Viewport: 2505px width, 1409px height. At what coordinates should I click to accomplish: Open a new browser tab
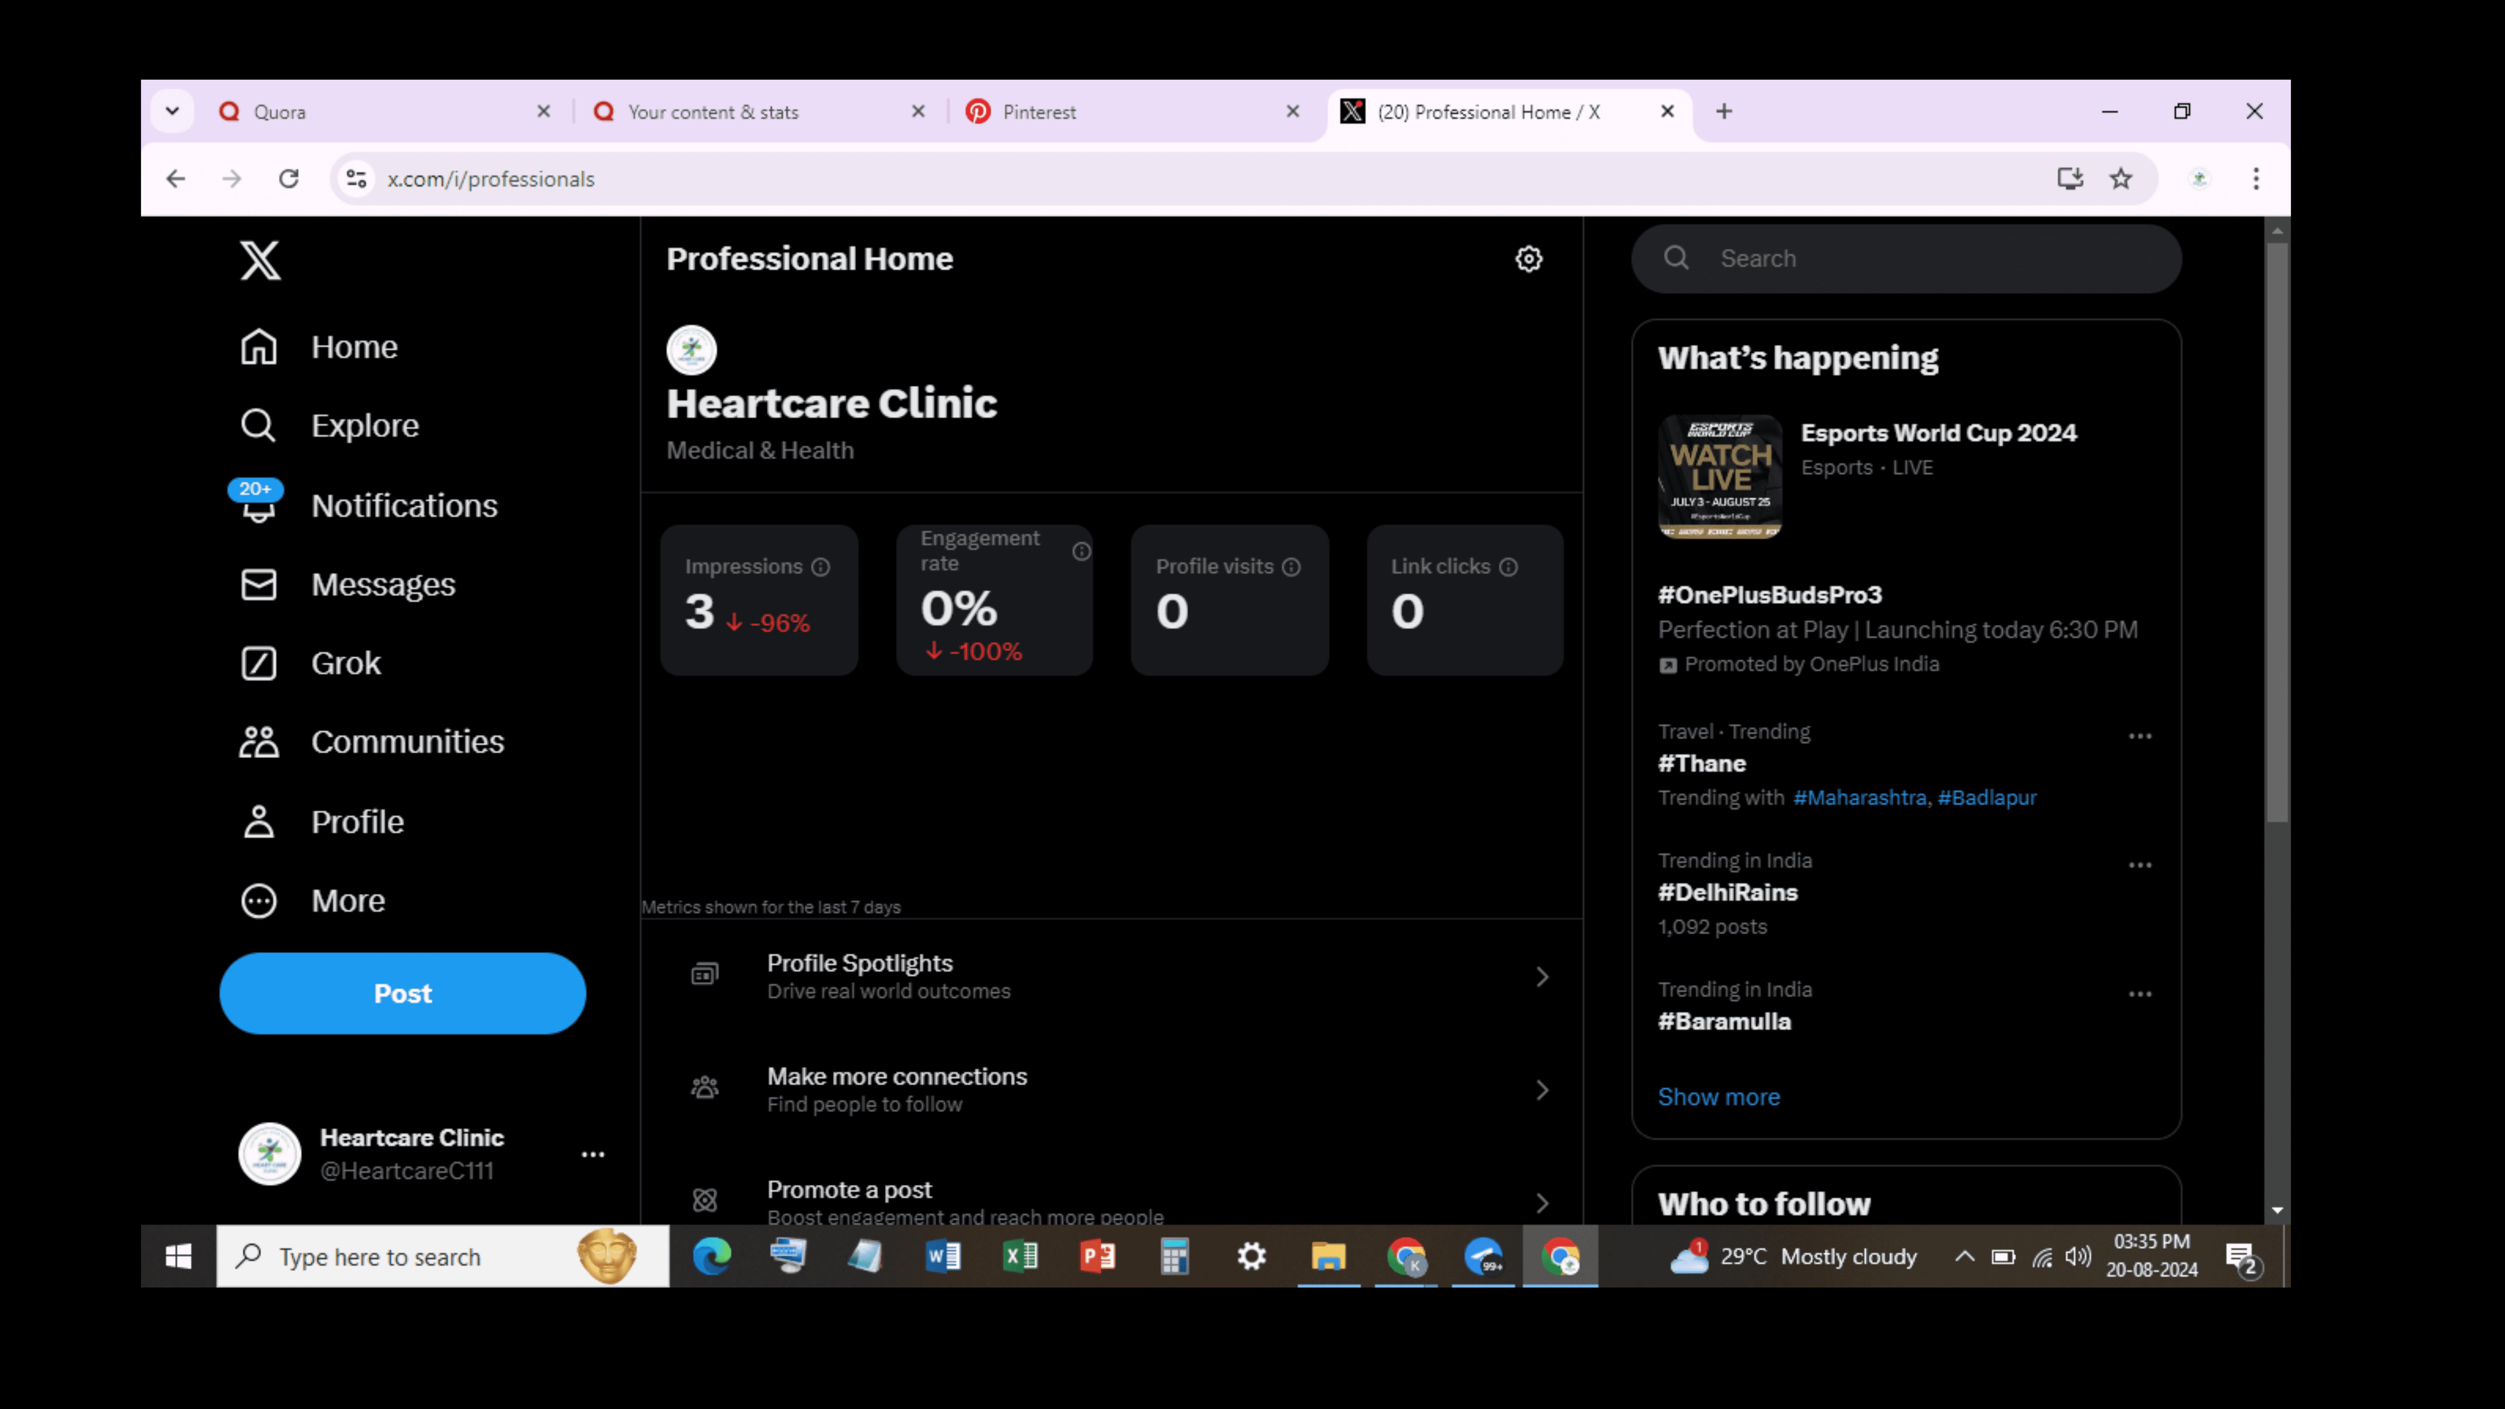pyautogui.click(x=1724, y=112)
